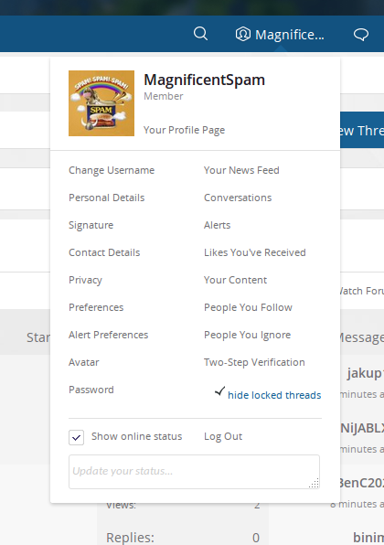Image resolution: width=384 pixels, height=545 pixels.
Task: Open Signature settings
Action: [x=91, y=225]
